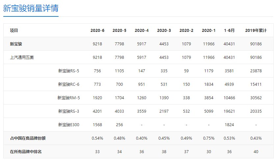Select the 2020-5 column header
279x161 pixels.
(x=119, y=31)
